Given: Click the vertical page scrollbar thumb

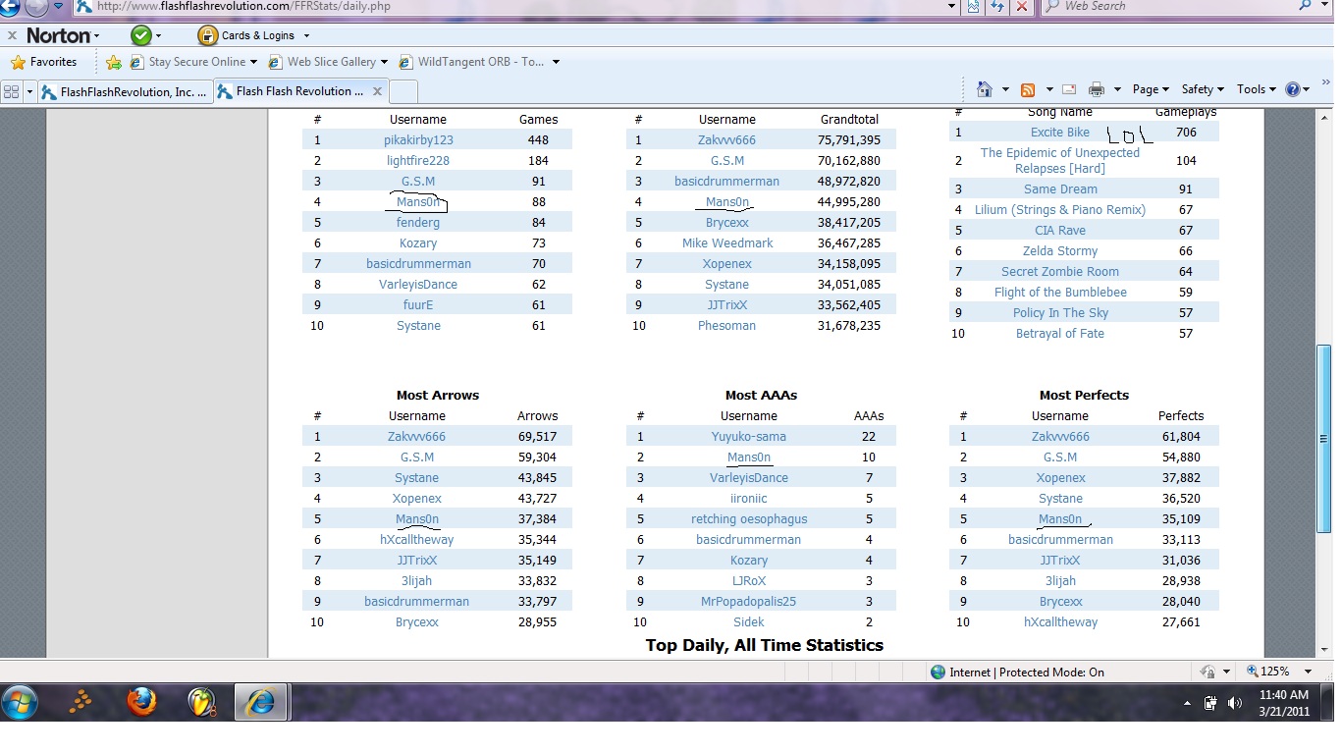Looking at the screenshot, I should [x=1323, y=438].
